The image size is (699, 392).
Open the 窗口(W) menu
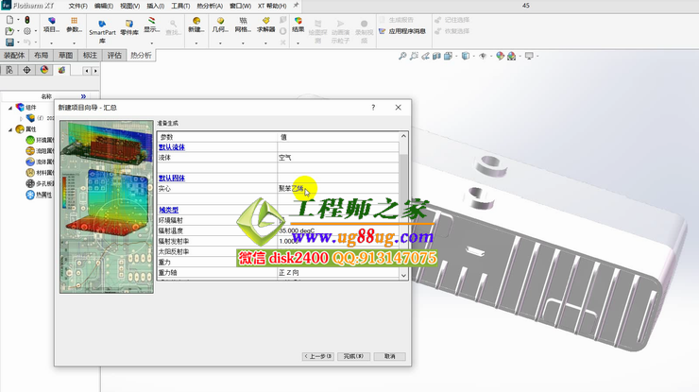point(240,6)
